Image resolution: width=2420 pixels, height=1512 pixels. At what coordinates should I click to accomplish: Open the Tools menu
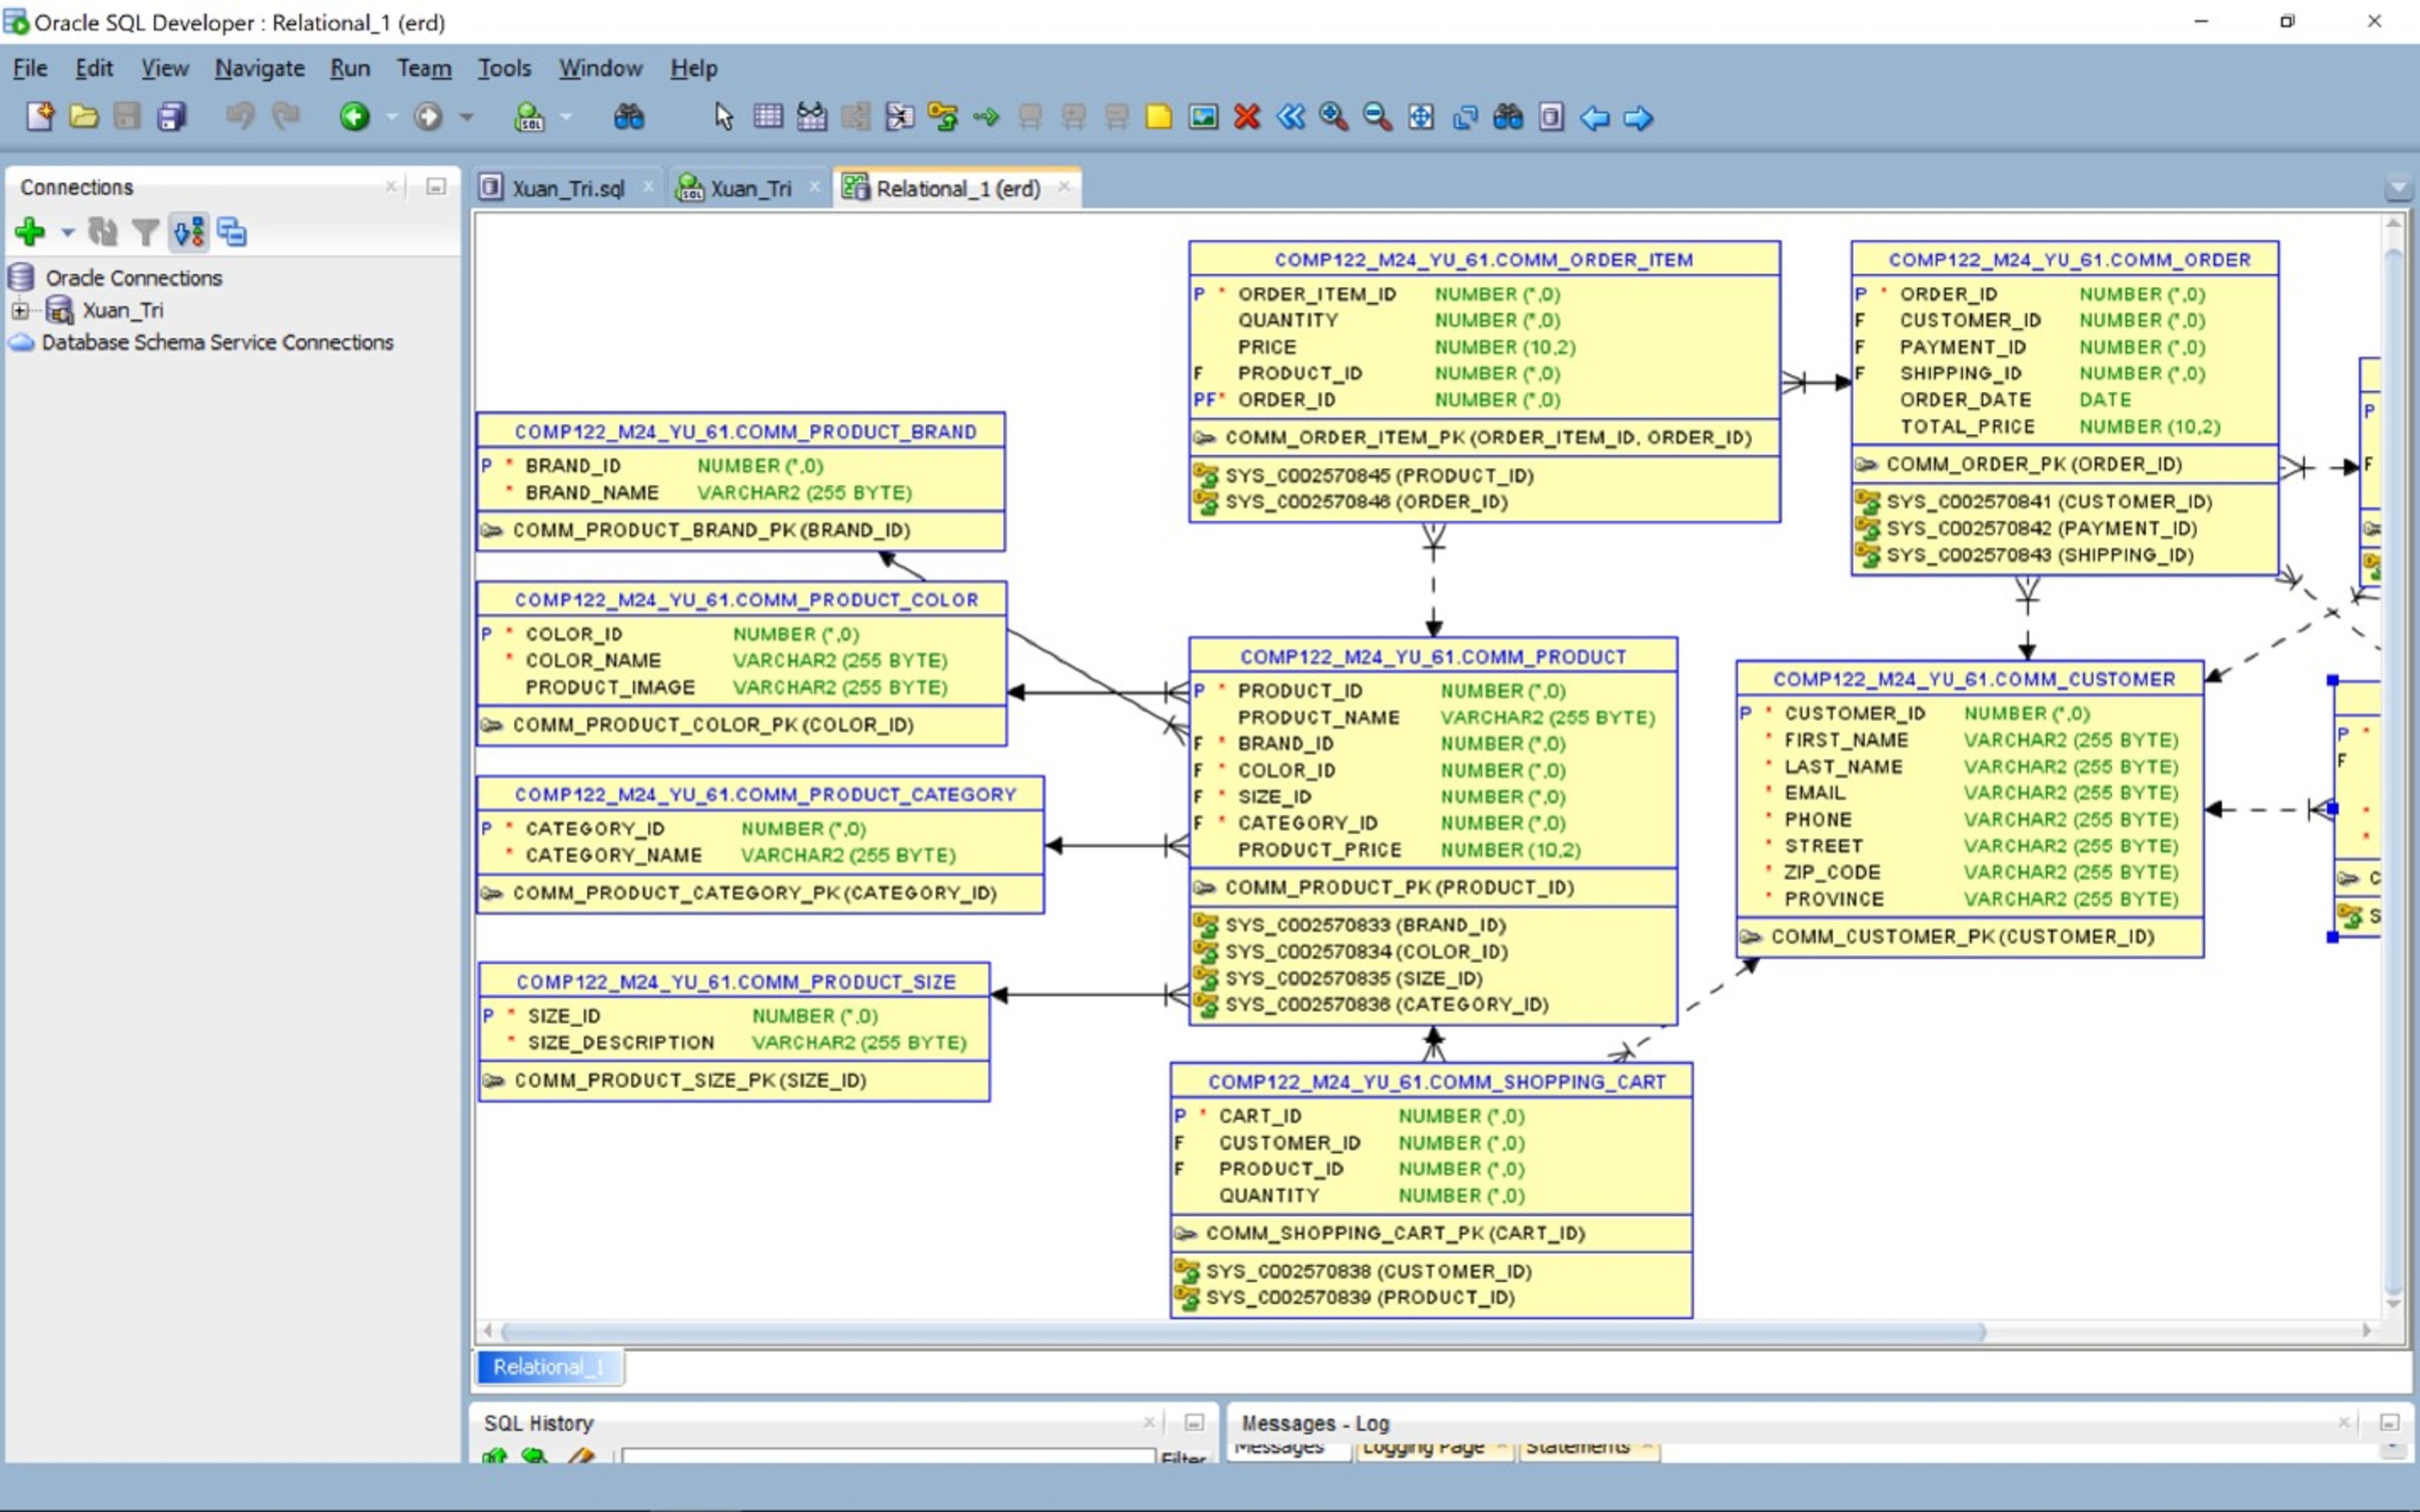[504, 68]
